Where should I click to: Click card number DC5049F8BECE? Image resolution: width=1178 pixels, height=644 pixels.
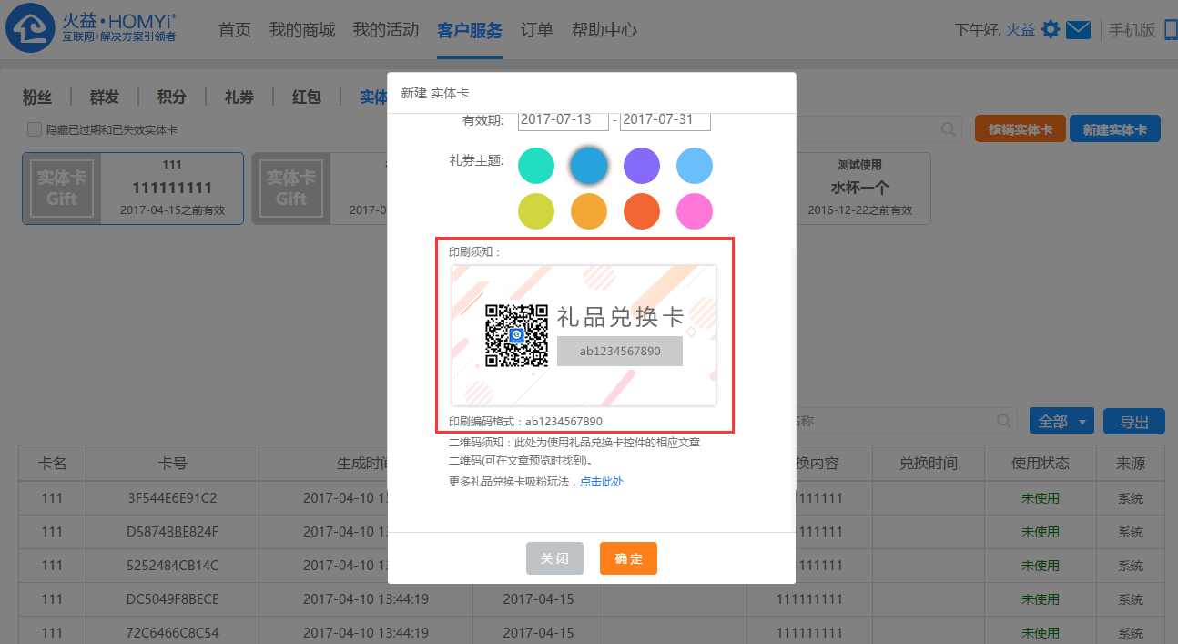coord(173,599)
